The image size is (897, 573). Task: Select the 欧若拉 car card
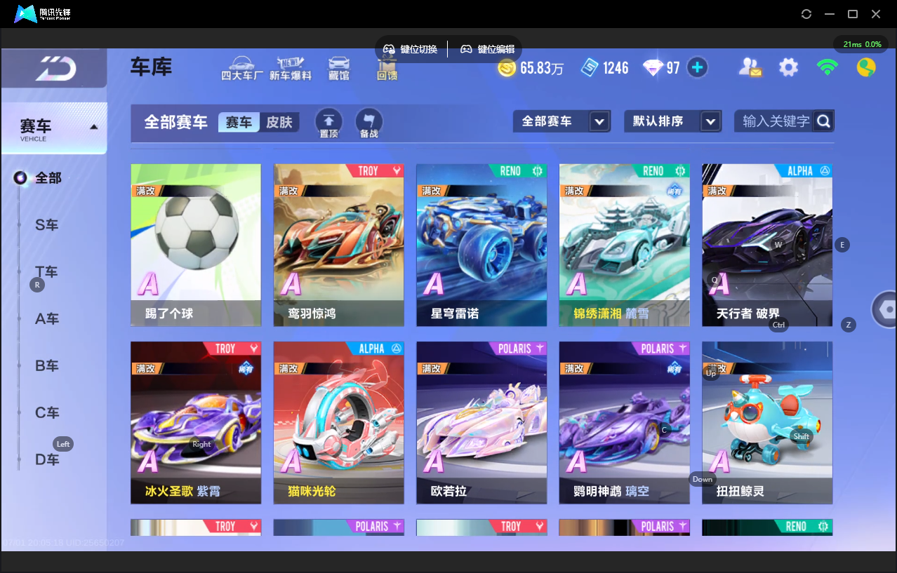coord(481,423)
